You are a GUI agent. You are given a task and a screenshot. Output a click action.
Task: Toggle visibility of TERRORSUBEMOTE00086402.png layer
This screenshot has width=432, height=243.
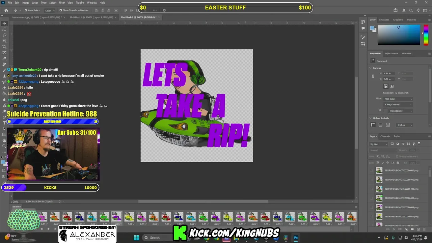372,189
